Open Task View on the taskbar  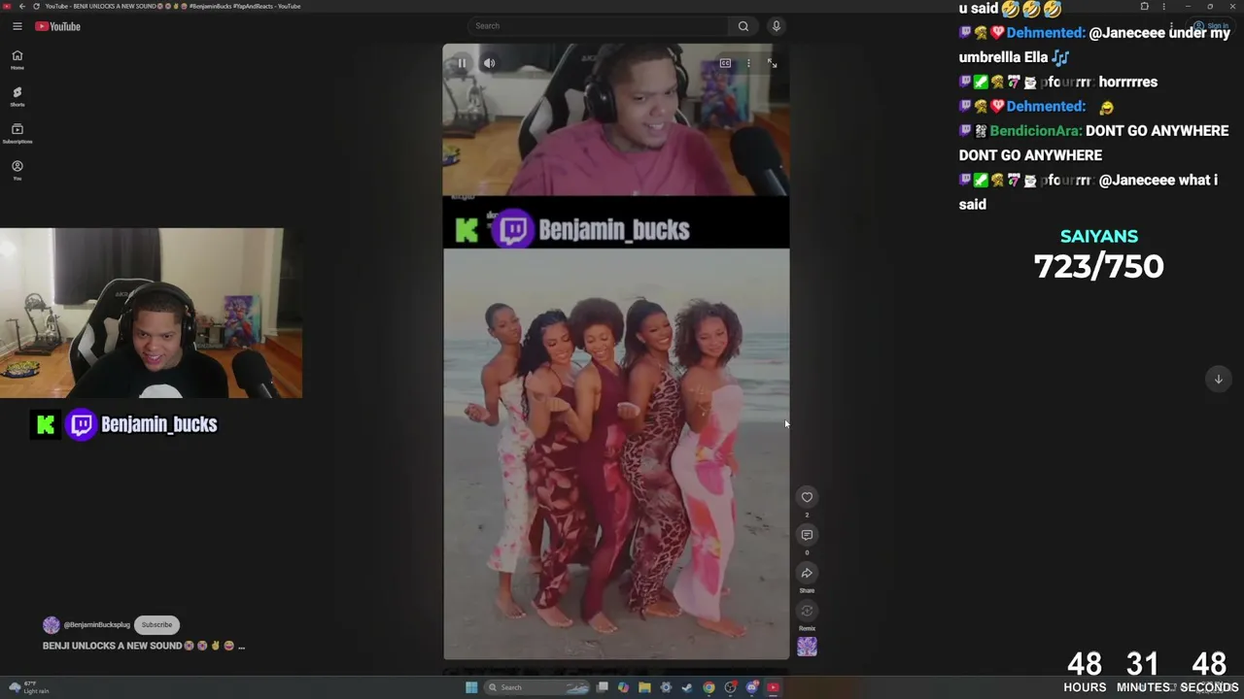[x=603, y=687]
